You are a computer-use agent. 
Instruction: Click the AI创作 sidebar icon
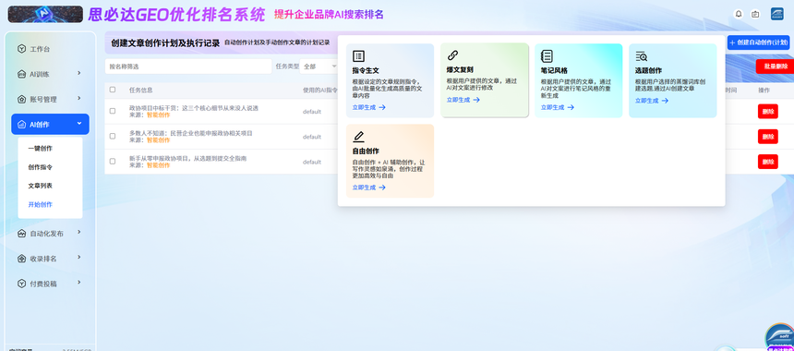pos(21,124)
